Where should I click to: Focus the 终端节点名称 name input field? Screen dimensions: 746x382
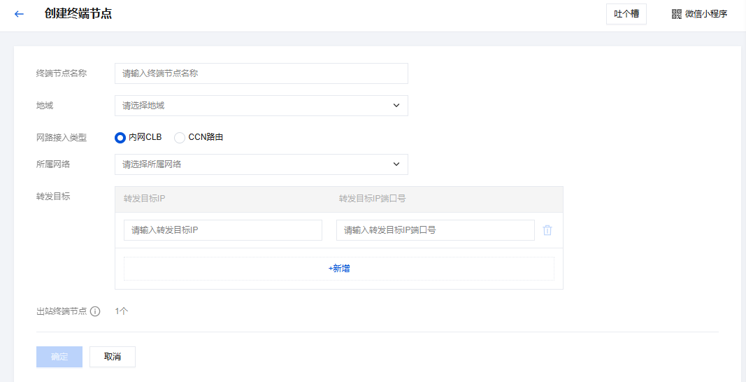tap(261, 73)
